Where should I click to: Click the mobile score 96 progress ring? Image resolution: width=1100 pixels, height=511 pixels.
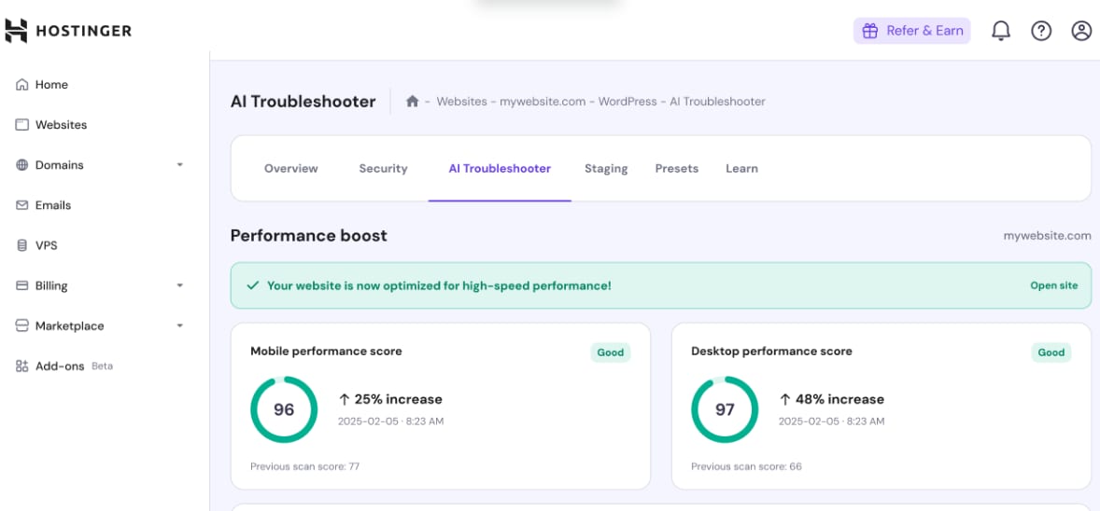click(x=284, y=409)
